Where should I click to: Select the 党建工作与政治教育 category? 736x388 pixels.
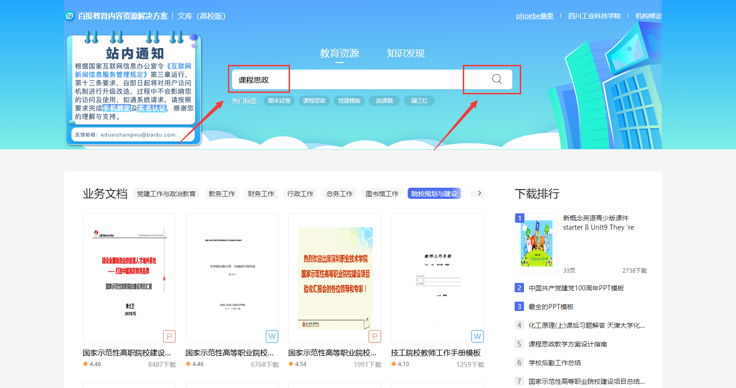tap(166, 194)
